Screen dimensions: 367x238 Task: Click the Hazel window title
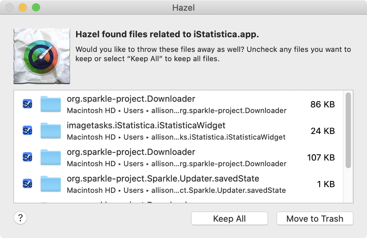click(x=183, y=7)
